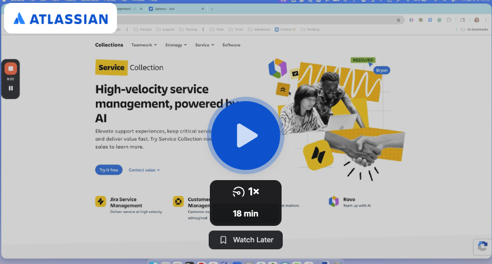Open the Pending bookmarks folder
Image resolution: width=492 pixels, height=264 pixels.
click(x=310, y=29)
